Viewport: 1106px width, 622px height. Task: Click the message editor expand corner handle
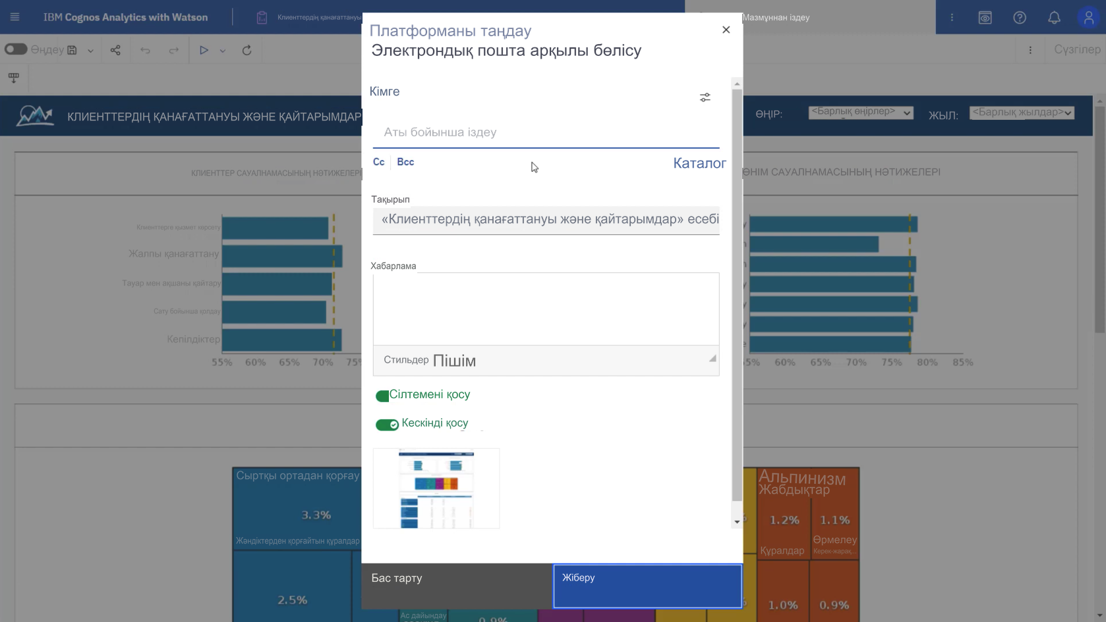pos(713,358)
